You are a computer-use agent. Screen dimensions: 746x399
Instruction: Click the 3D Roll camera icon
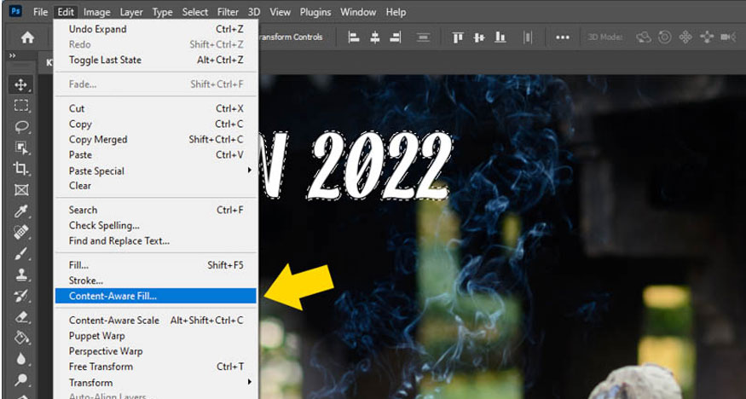click(665, 38)
